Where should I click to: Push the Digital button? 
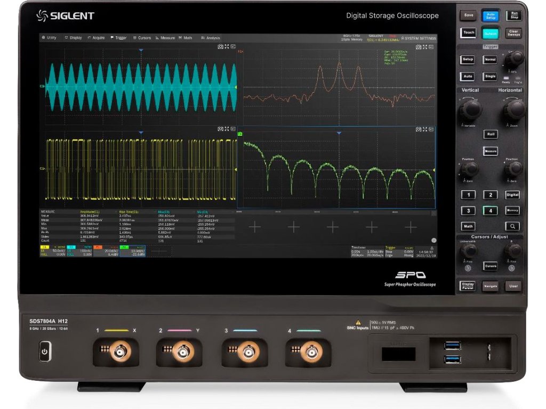pos(512,195)
